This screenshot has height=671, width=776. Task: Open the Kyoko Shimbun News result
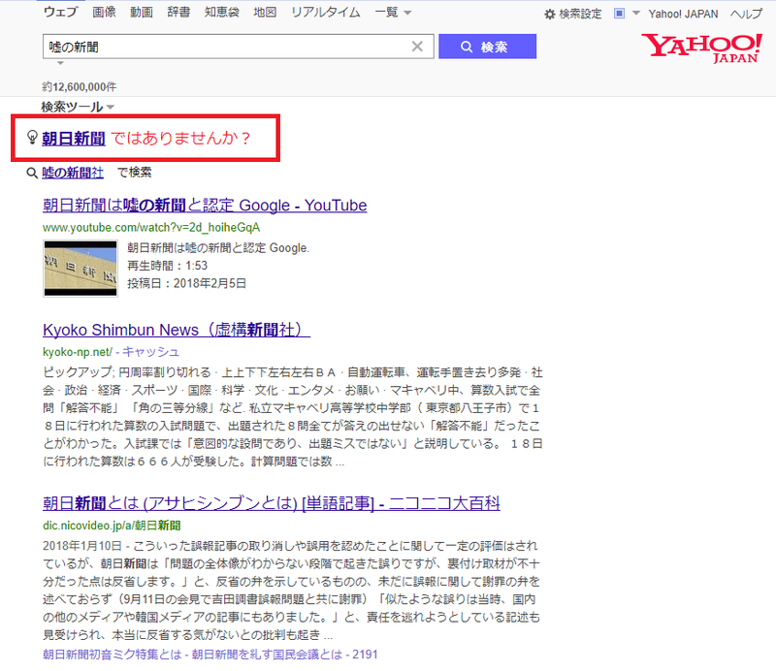pos(177,330)
